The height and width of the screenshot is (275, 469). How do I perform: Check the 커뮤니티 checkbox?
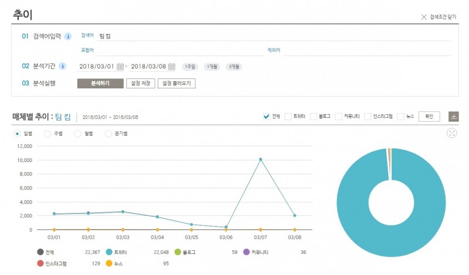click(x=339, y=116)
